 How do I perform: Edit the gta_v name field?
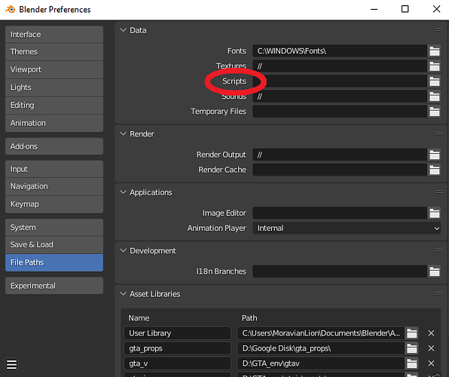pos(178,363)
